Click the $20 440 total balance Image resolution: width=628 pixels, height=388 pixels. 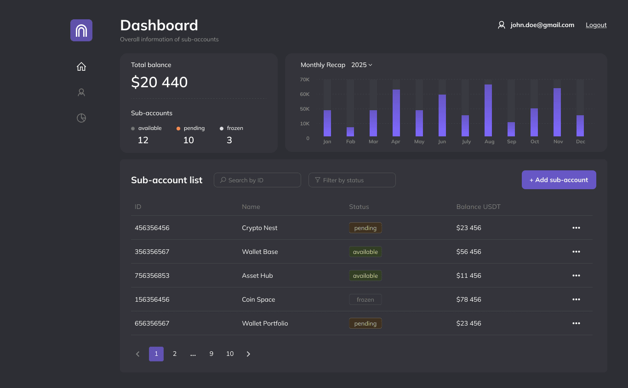(160, 82)
